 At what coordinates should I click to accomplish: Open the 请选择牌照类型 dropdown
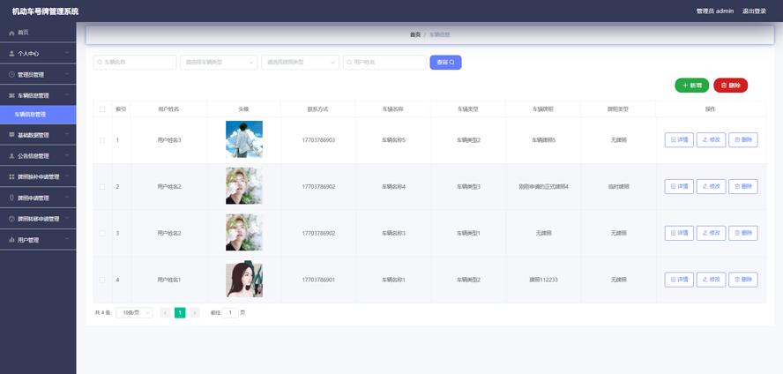[x=300, y=63]
